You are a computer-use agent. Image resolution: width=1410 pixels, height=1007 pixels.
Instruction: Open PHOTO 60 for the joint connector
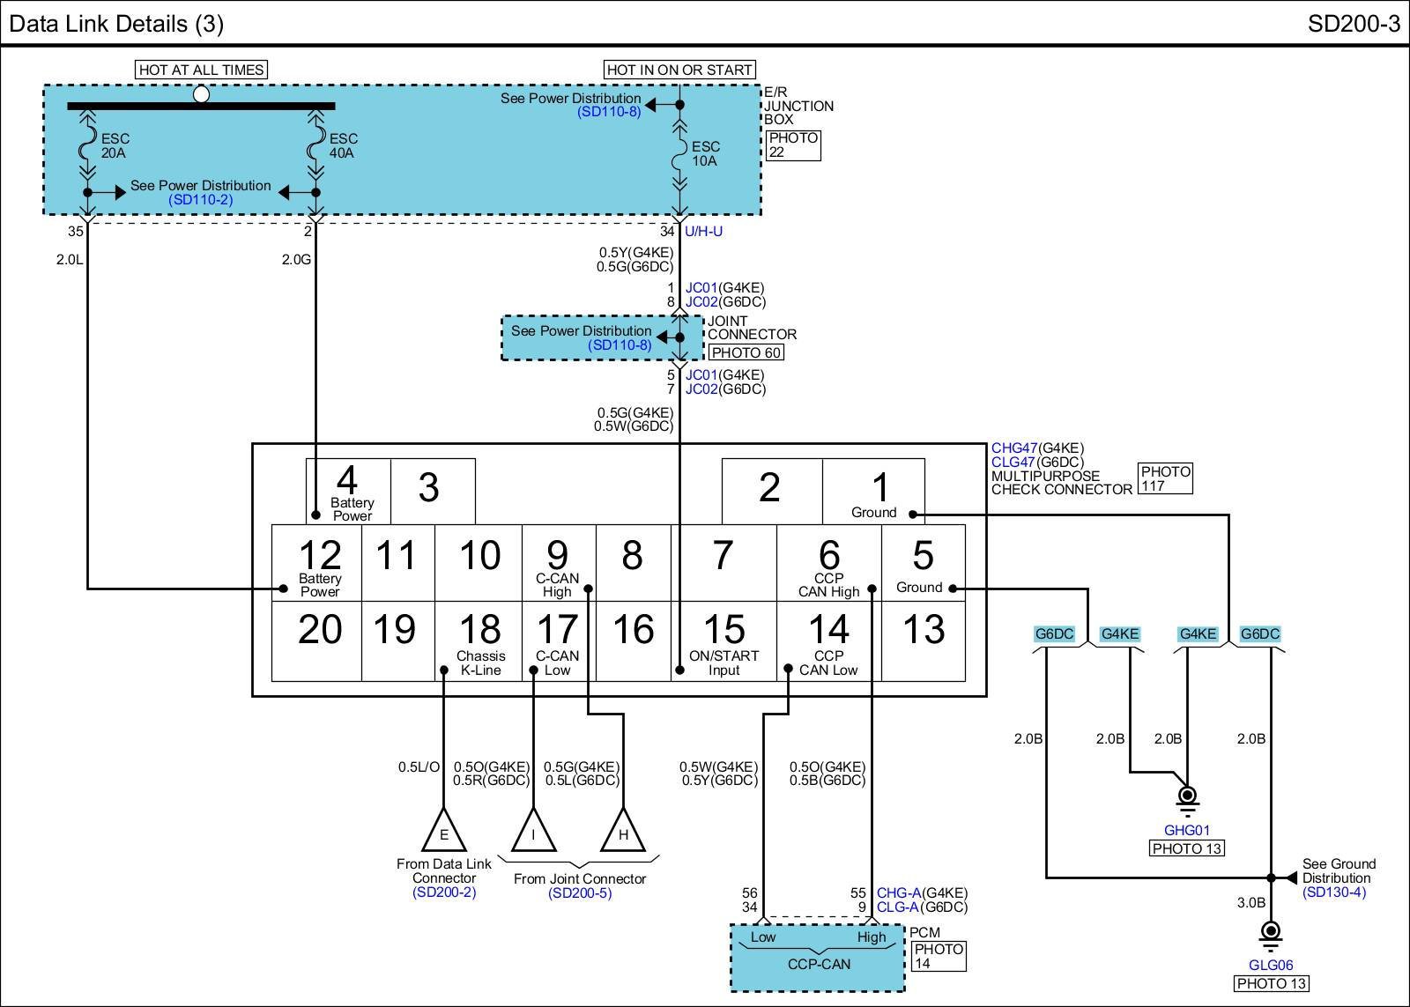coord(746,353)
